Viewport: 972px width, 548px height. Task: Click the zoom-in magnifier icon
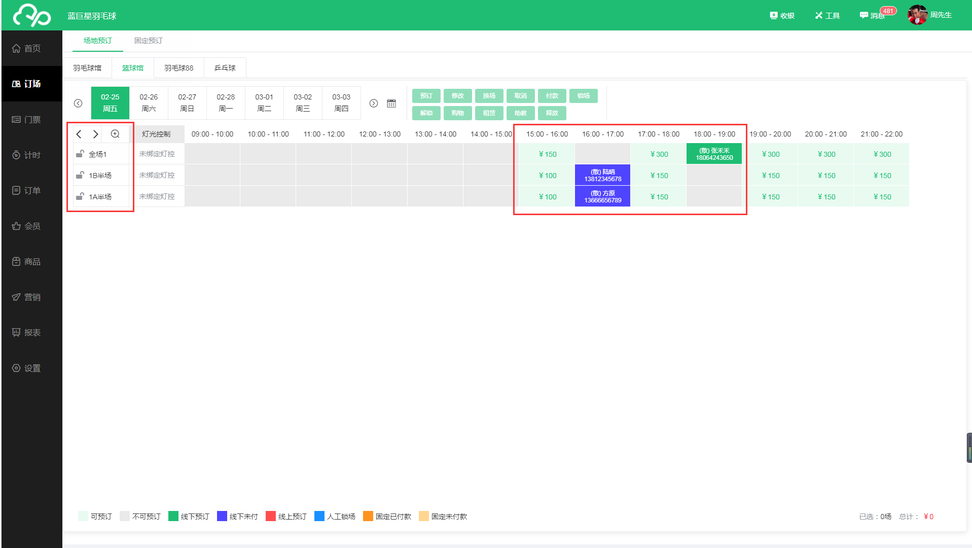(115, 134)
